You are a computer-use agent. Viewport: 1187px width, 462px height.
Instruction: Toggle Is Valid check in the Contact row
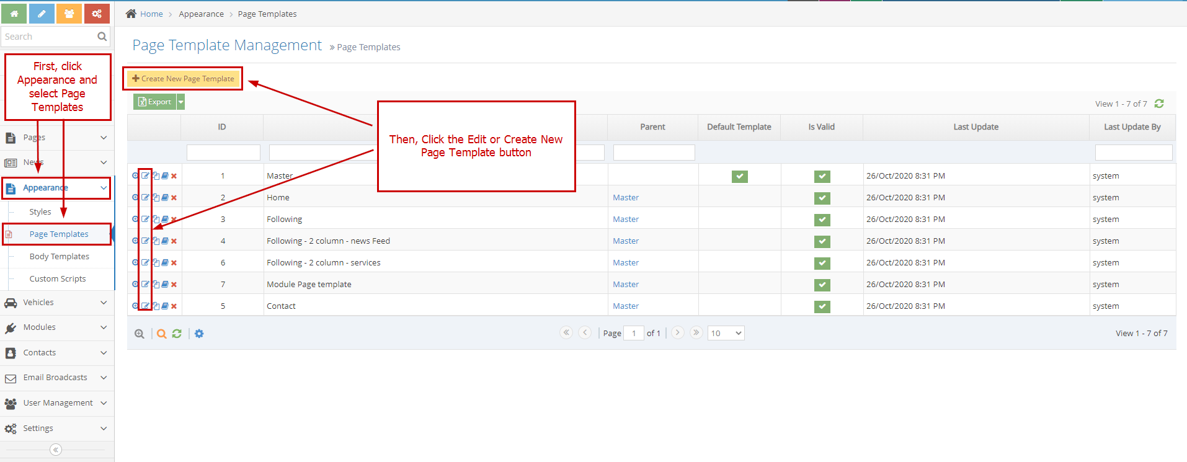(822, 307)
